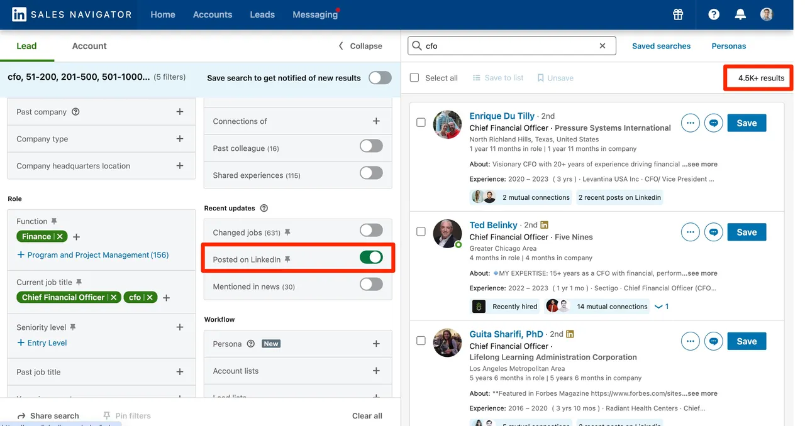The height and width of the screenshot is (426, 805).
Task: Open the notifications bell
Action: pos(740,14)
